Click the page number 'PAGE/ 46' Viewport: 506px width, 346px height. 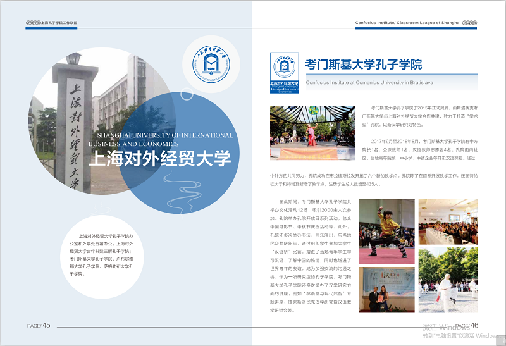click(467, 325)
